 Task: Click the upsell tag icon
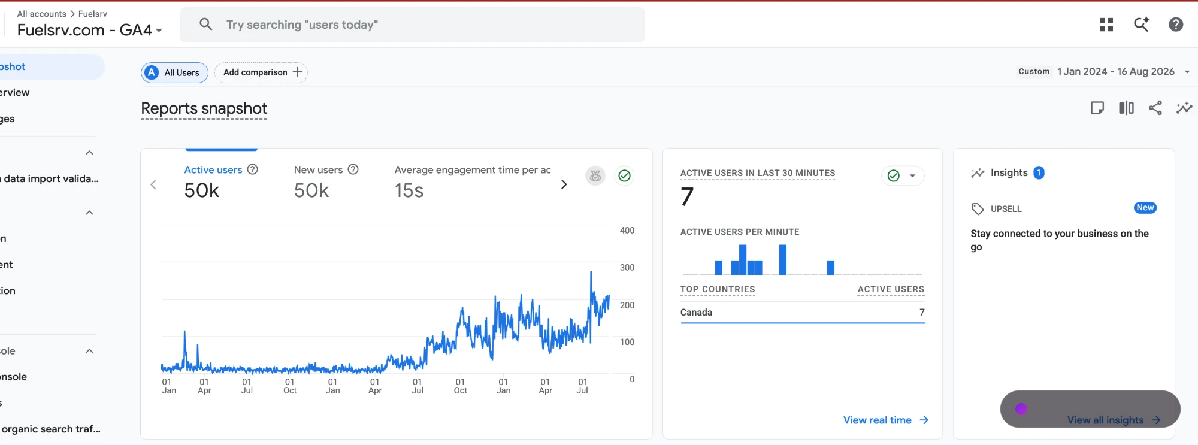(x=978, y=209)
